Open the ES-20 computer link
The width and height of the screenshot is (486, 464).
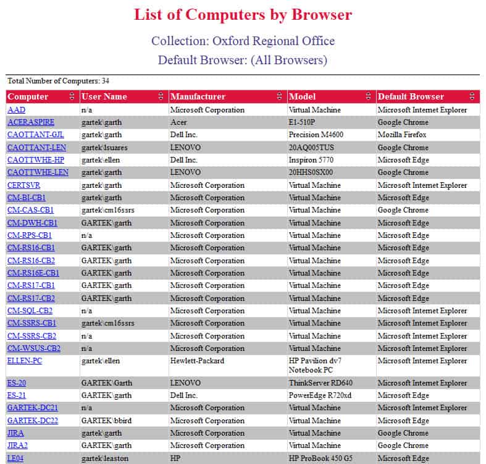pos(17,383)
